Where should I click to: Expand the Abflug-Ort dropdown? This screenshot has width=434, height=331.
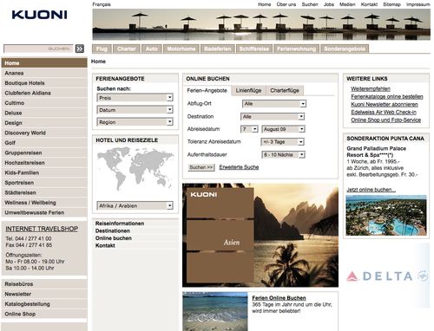click(x=274, y=104)
